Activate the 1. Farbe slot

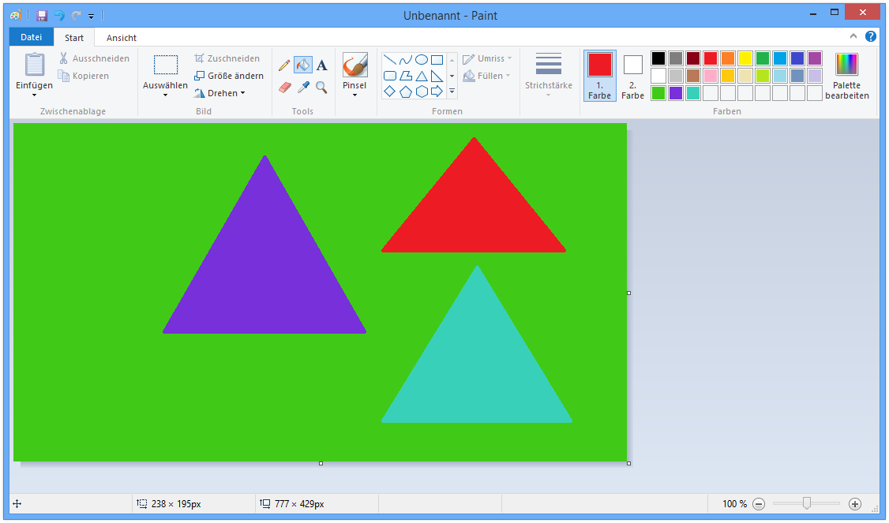pyautogui.click(x=599, y=76)
